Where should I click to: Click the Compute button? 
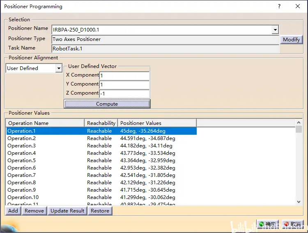(x=107, y=104)
